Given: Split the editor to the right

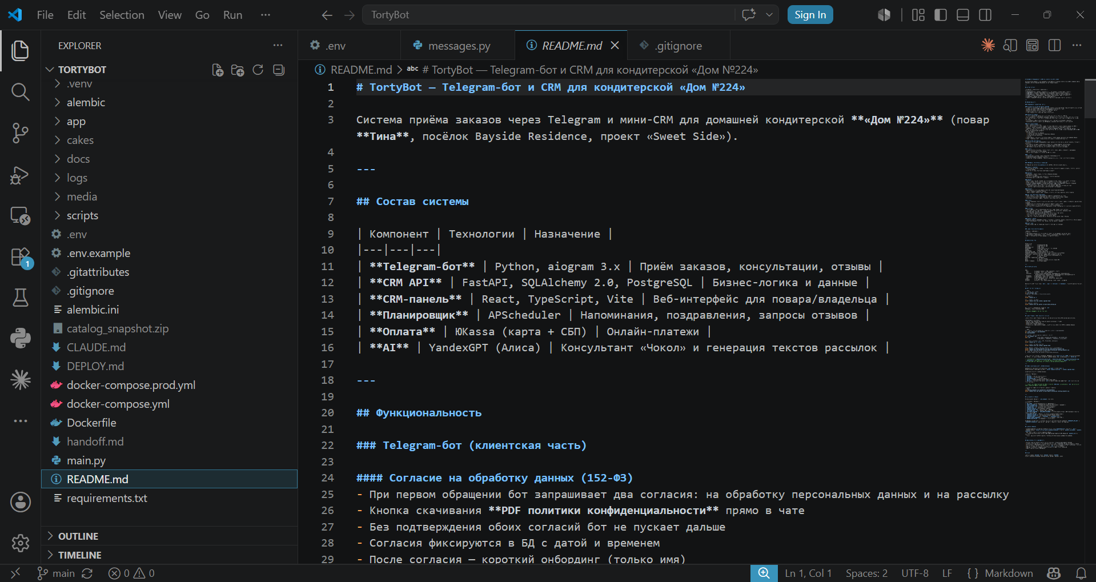Looking at the screenshot, I should pyautogui.click(x=1055, y=45).
